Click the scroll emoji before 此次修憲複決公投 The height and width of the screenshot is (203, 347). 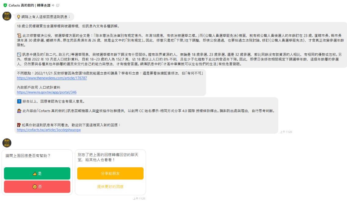pyautogui.click(x=19, y=36)
